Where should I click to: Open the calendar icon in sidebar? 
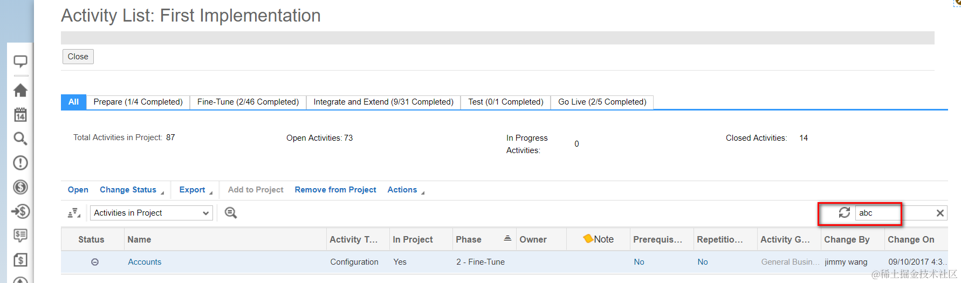click(x=20, y=114)
